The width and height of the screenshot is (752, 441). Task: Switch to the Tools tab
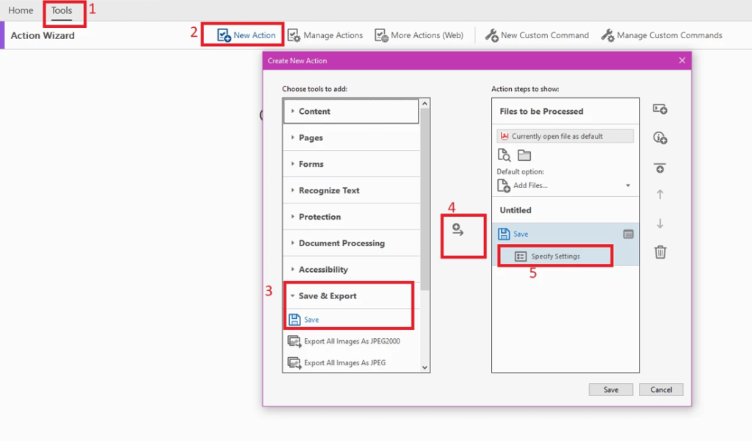tap(62, 10)
